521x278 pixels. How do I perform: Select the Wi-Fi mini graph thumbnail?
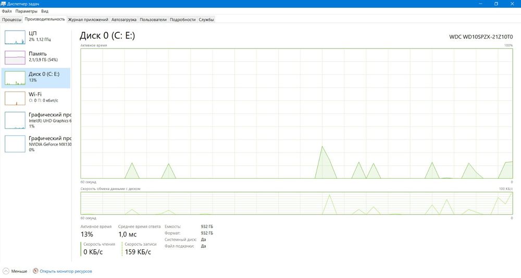[x=15, y=98]
